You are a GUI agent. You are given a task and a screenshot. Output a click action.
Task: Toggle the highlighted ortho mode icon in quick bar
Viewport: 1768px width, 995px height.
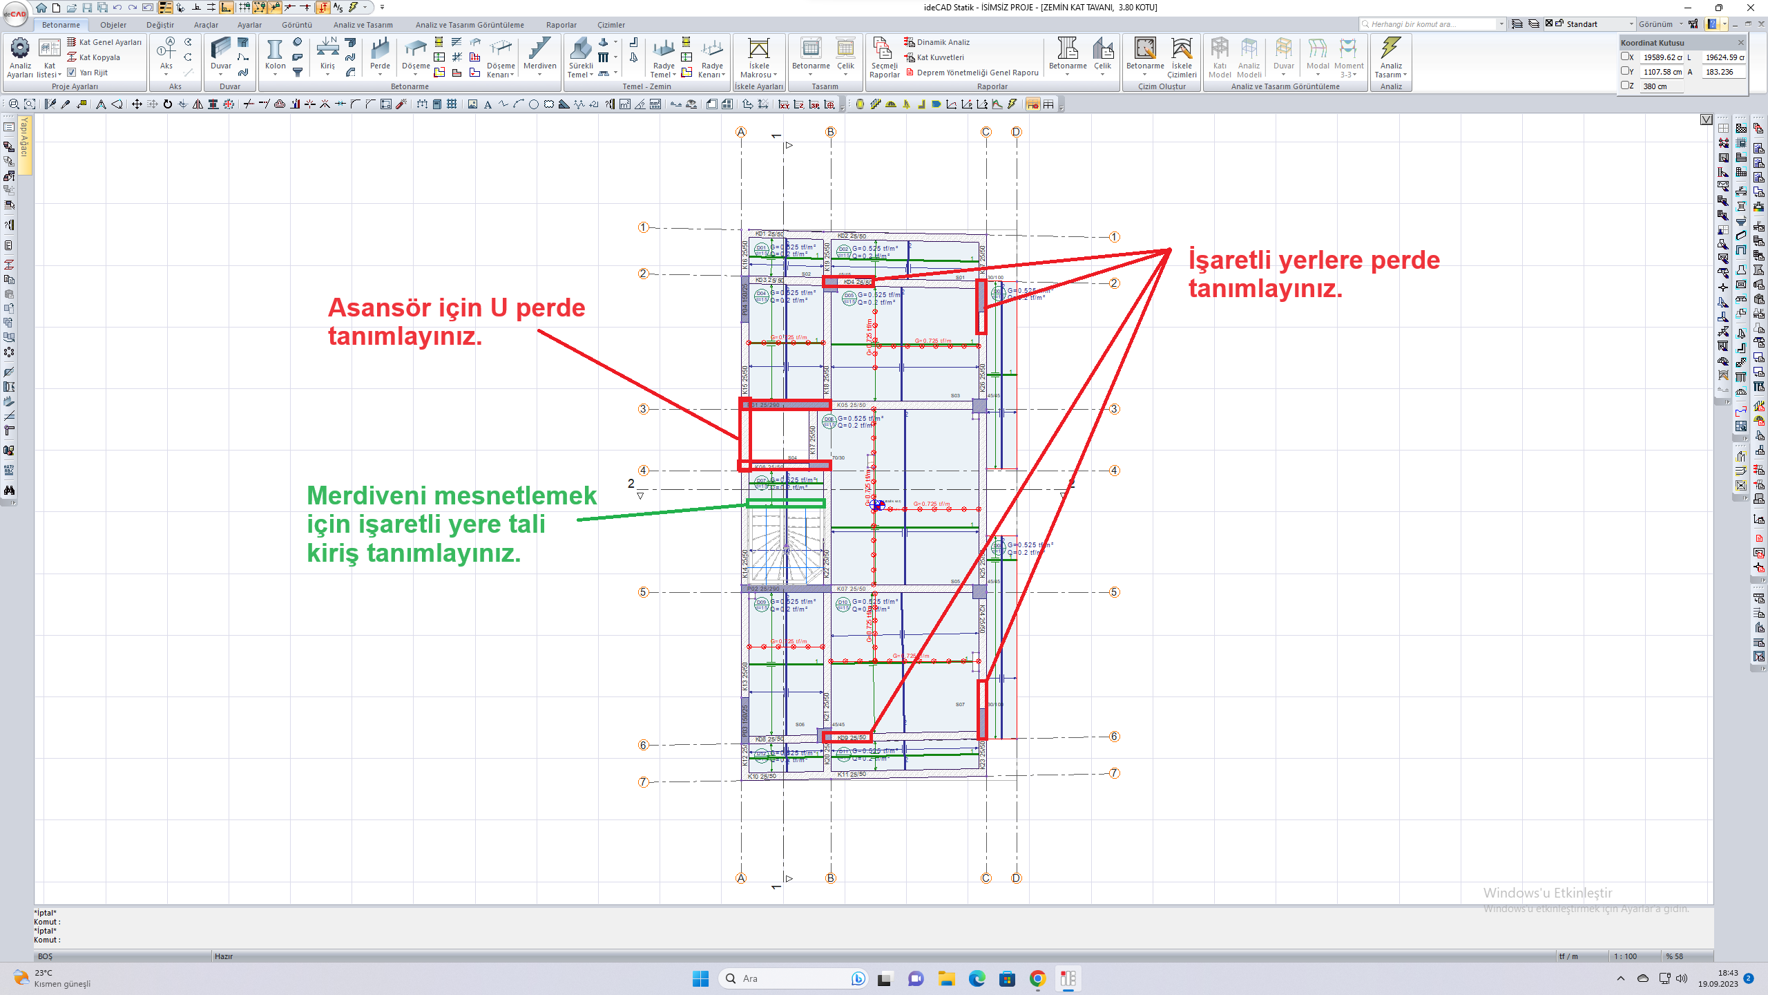(226, 8)
